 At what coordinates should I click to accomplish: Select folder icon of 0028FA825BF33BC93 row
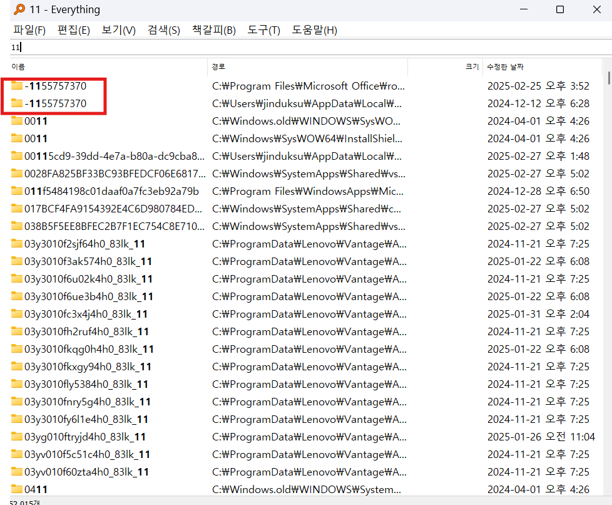pos(17,174)
